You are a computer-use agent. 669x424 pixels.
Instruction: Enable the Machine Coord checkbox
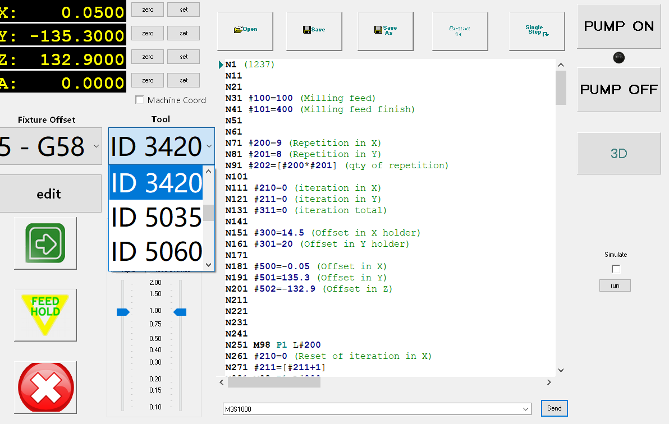point(140,100)
